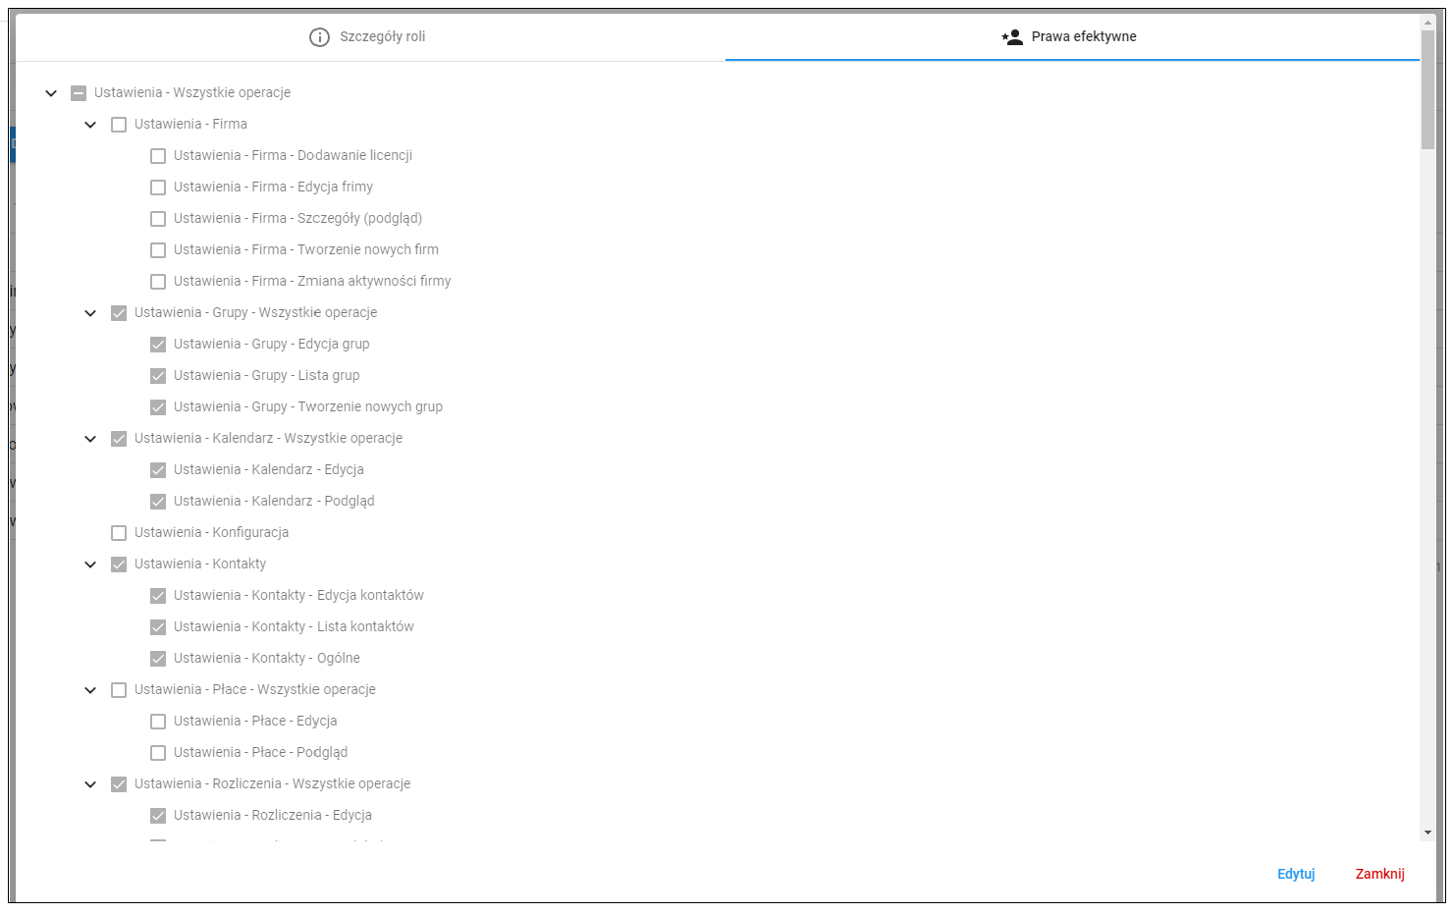Select the Prawa efektywne tab

(1072, 37)
